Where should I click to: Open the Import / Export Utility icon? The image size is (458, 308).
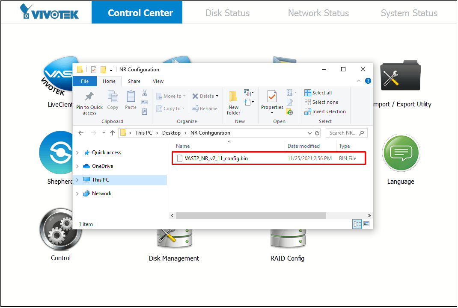(401, 76)
